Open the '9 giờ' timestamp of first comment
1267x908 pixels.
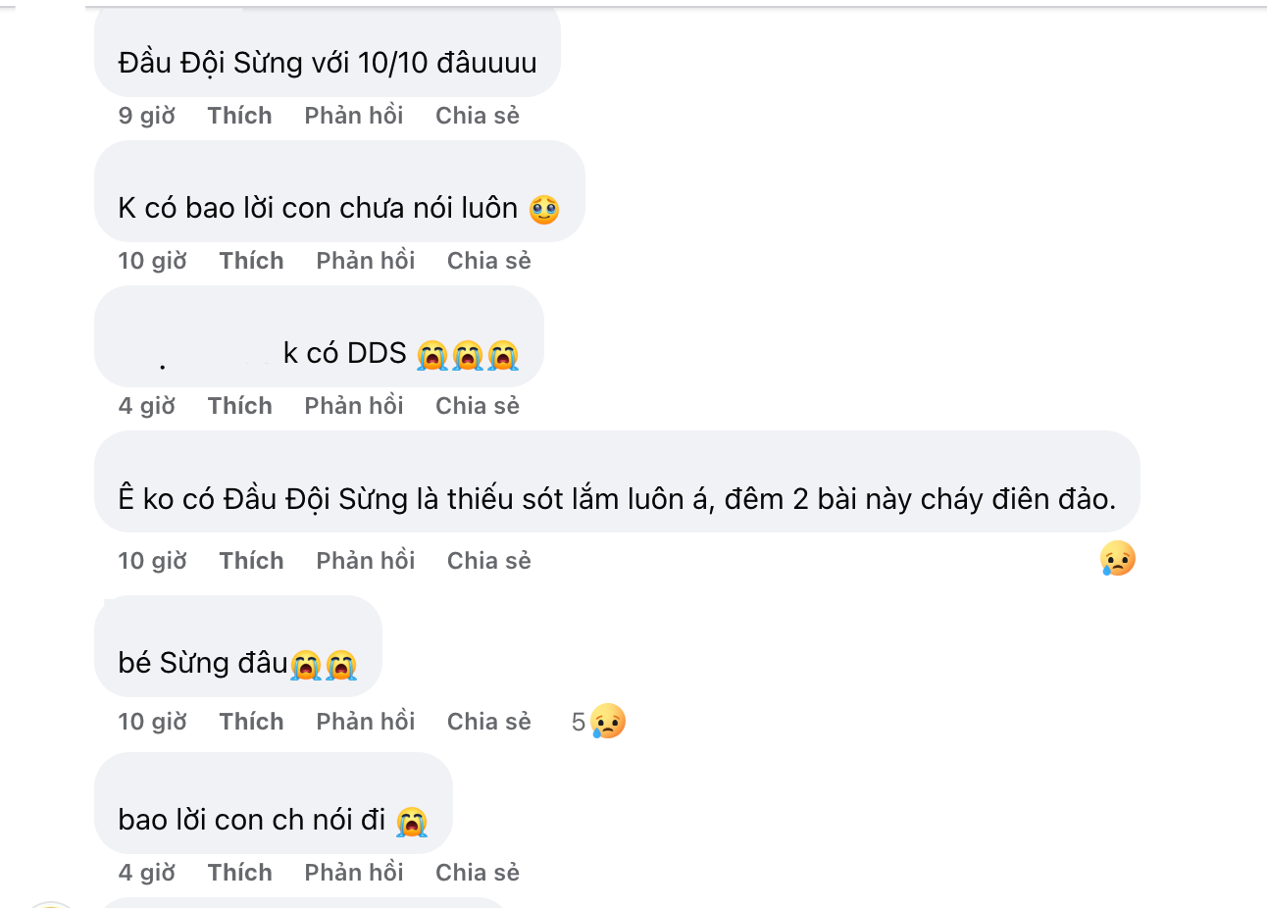click(x=147, y=116)
